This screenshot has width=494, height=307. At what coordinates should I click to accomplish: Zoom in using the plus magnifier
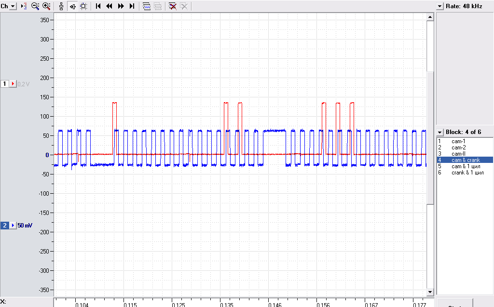(46, 6)
